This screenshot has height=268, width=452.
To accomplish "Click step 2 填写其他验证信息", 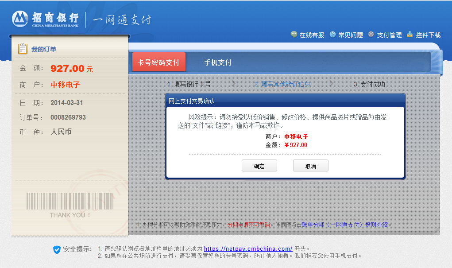I will 282,84.
